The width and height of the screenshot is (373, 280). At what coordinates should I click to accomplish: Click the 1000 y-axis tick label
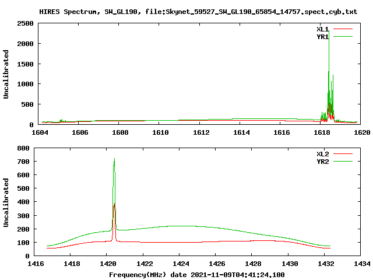pos(25,84)
